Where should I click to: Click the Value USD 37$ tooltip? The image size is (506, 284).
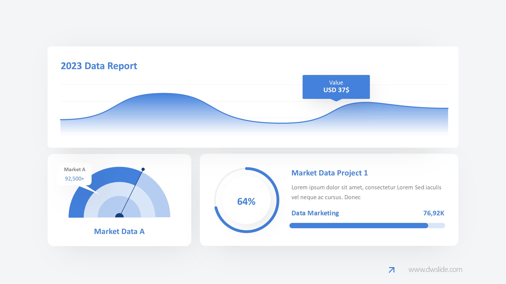(336, 87)
